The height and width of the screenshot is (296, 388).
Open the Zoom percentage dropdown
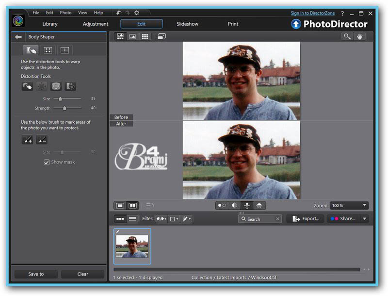[x=349, y=206]
